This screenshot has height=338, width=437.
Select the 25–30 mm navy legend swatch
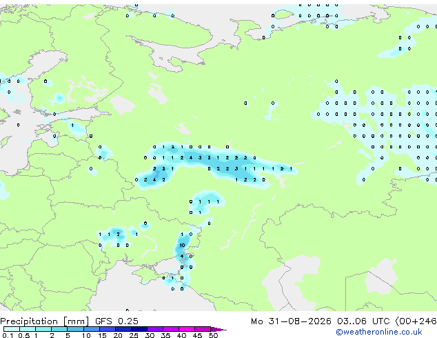pyautogui.click(x=139, y=329)
